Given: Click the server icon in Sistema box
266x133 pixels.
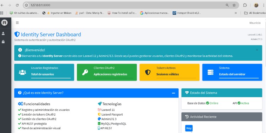Looking at the screenshot, I should click(x=211, y=72).
